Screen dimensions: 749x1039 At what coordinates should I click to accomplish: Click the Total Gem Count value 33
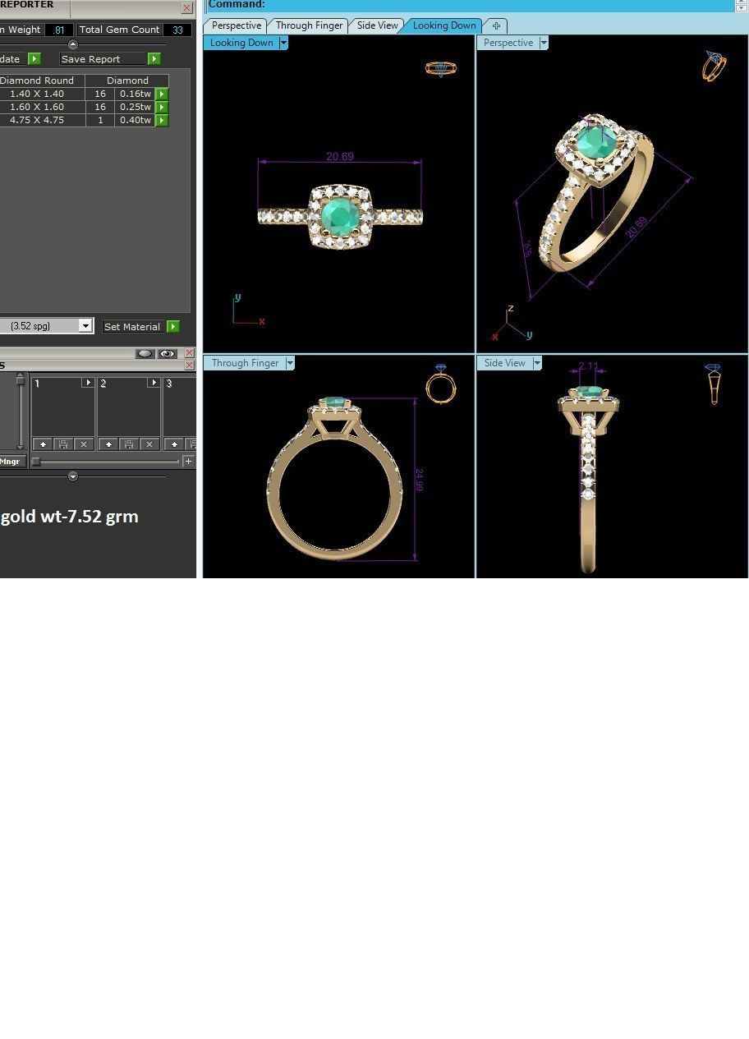tap(177, 30)
